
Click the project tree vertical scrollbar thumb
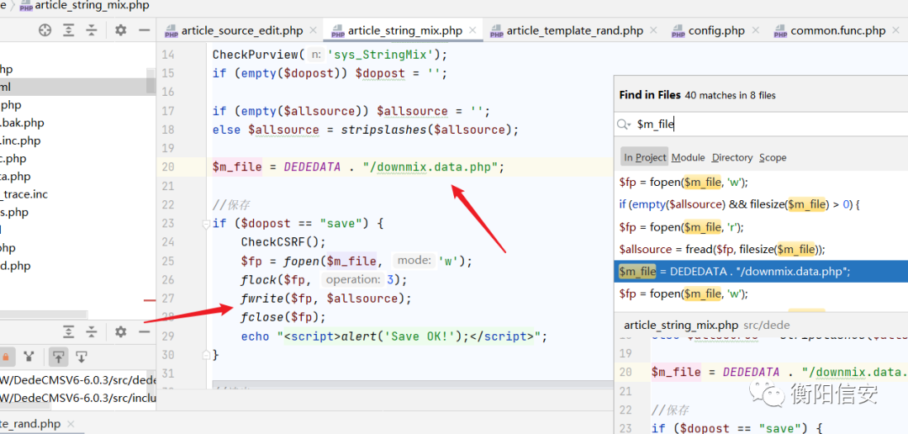pyautogui.click(x=151, y=80)
